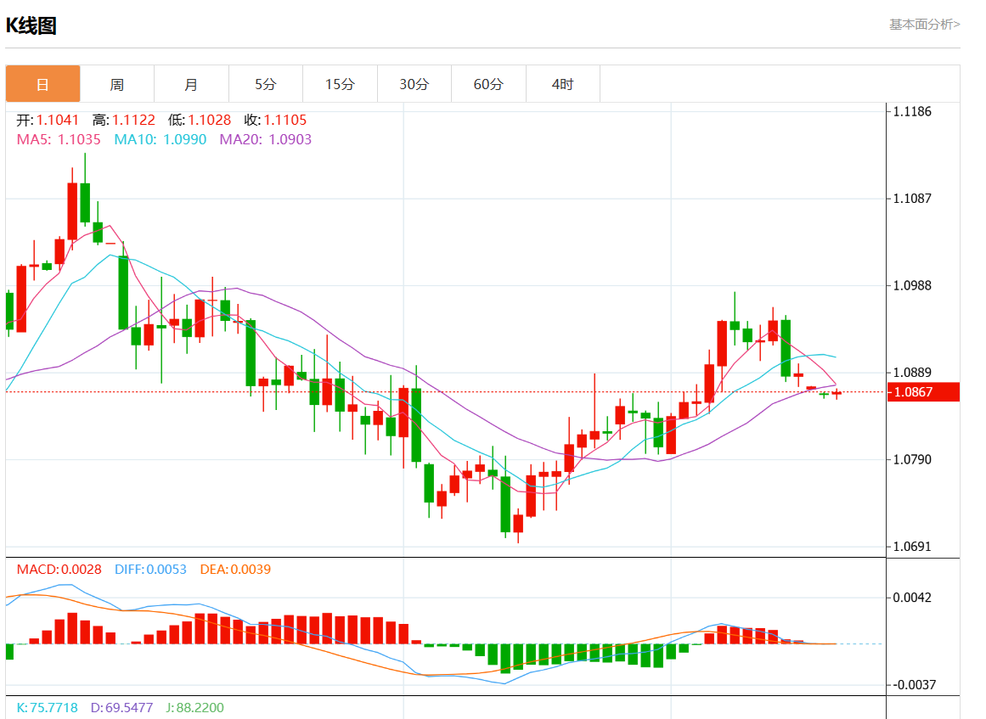Screen dimensions: 986x719
Task: Switch to the 月 monthly tab
Action: click(x=191, y=83)
